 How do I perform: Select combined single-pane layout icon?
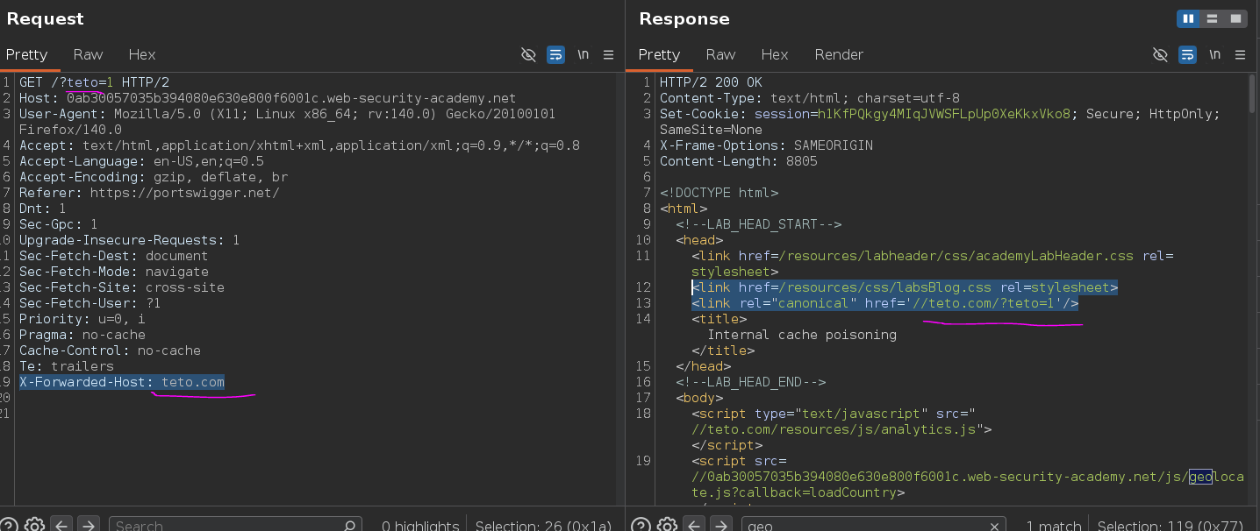(1235, 18)
